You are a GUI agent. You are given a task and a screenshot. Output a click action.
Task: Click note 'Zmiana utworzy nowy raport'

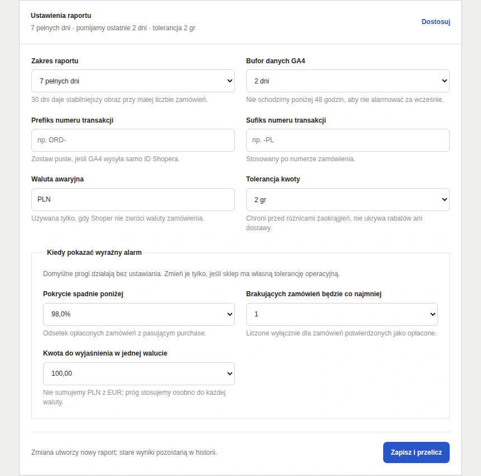click(124, 452)
